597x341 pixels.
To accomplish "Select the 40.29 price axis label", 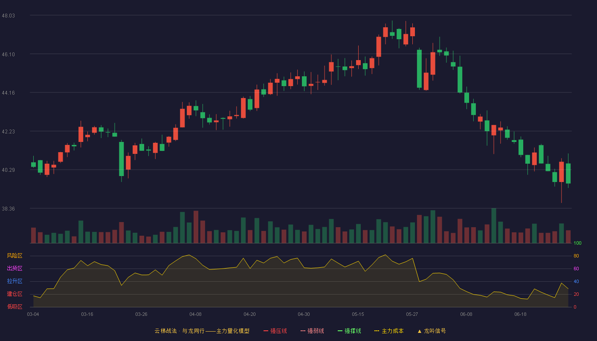I will click(x=9, y=170).
